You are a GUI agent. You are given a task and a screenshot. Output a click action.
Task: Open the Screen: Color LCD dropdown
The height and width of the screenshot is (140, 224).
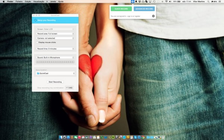55,29
